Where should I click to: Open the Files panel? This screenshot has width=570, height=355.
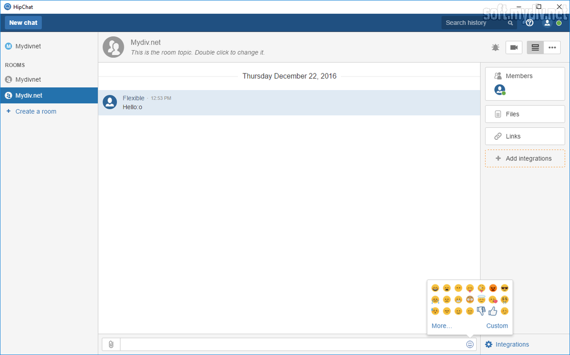525,114
